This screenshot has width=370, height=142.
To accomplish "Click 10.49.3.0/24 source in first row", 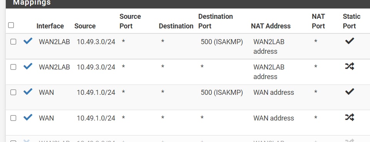I will click(x=96, y=42).
